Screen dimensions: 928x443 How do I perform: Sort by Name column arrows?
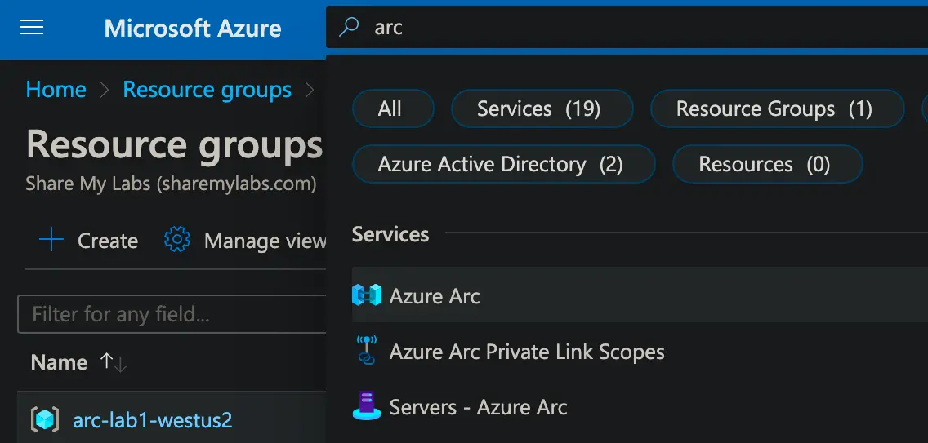click(113, 362)
